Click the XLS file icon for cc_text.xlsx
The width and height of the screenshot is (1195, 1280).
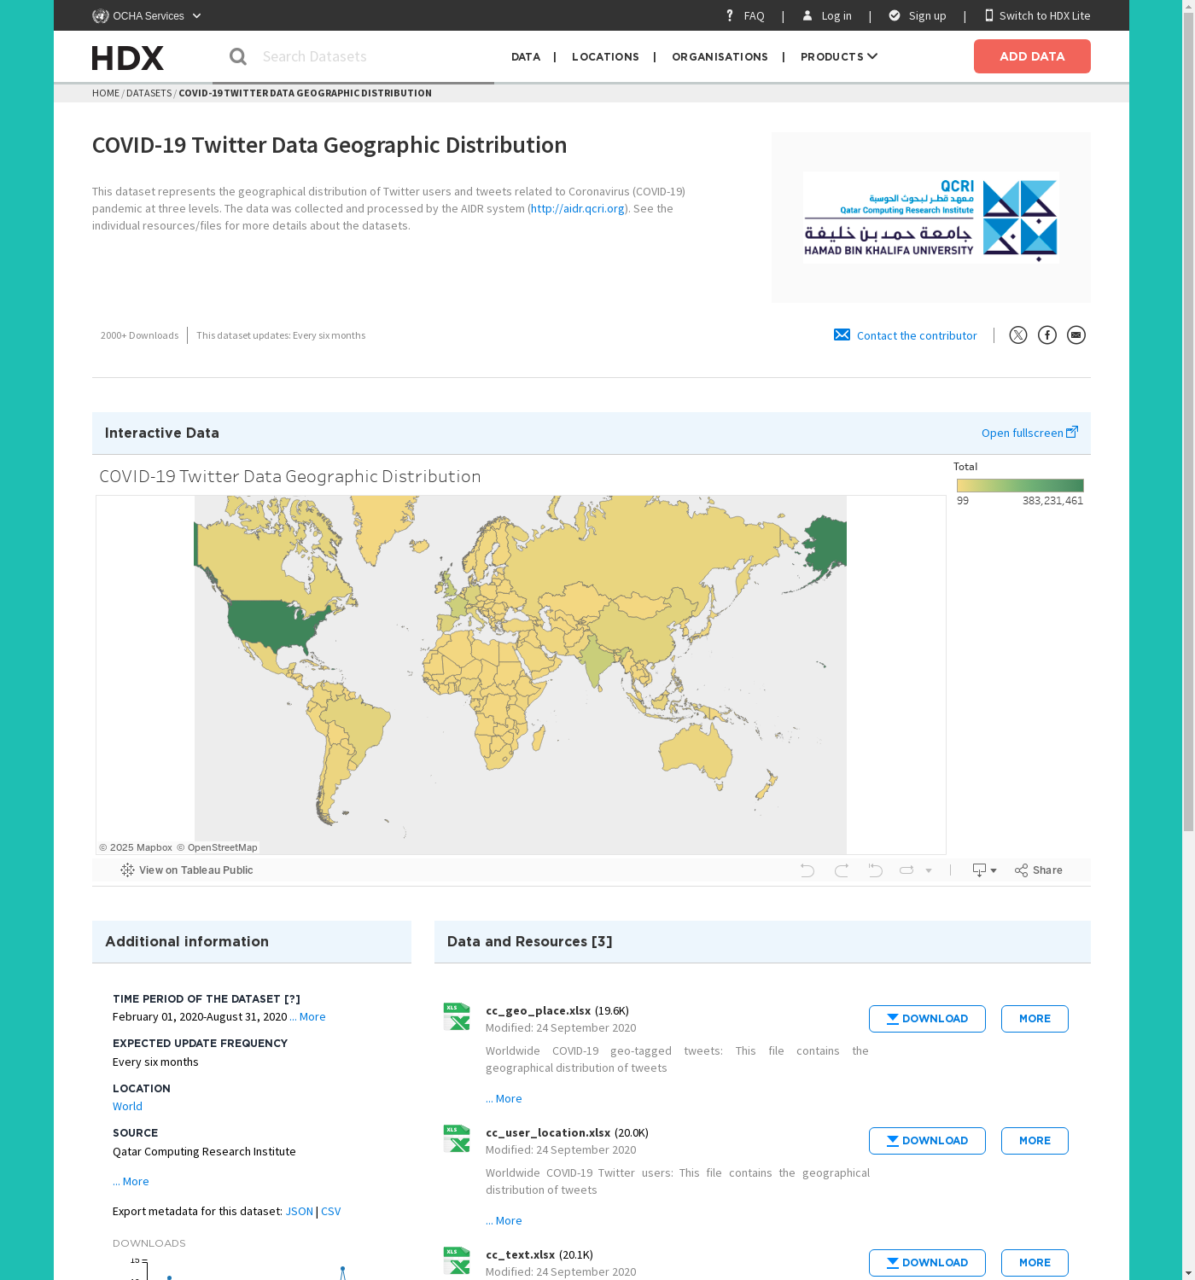click(x=457, y=1260)
